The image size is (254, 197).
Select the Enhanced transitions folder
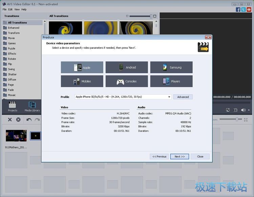pos(14,28)
